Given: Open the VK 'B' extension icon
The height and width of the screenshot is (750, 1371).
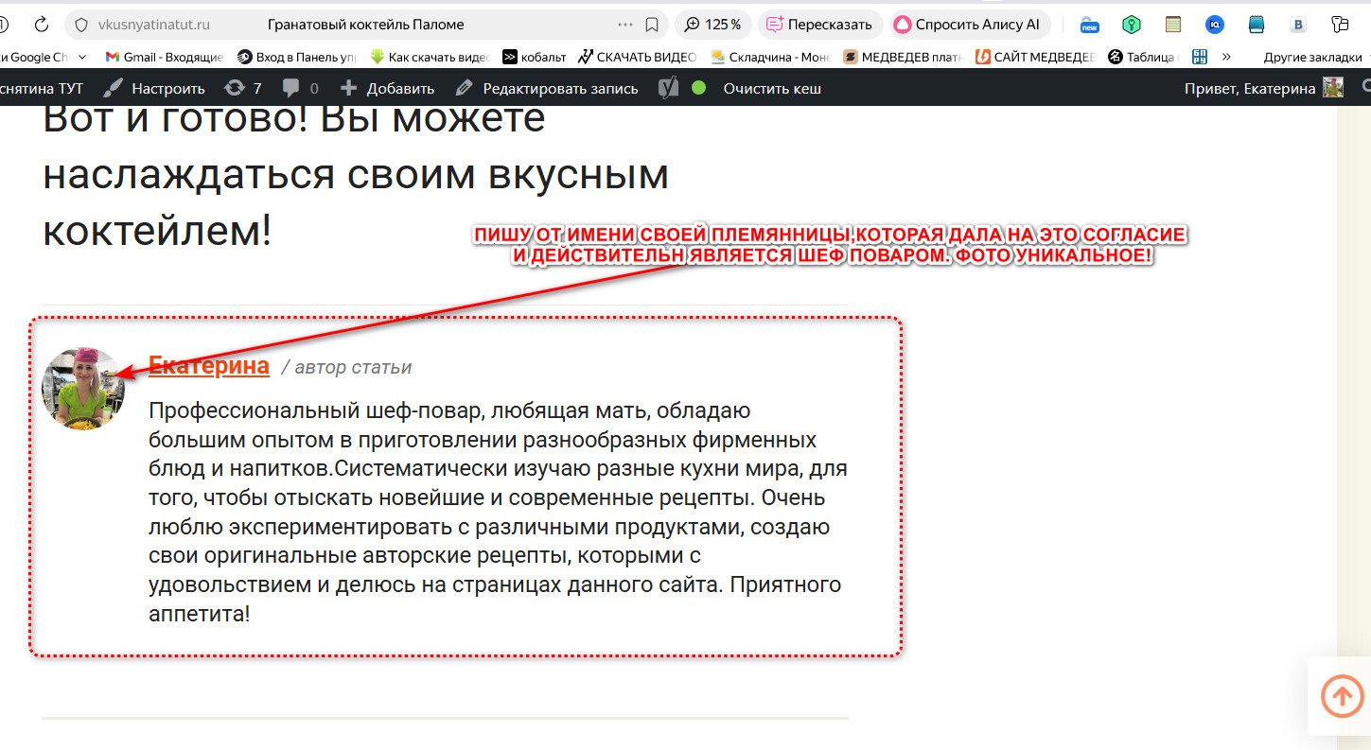Looking at the screenshot, I should click(1299, 25).
